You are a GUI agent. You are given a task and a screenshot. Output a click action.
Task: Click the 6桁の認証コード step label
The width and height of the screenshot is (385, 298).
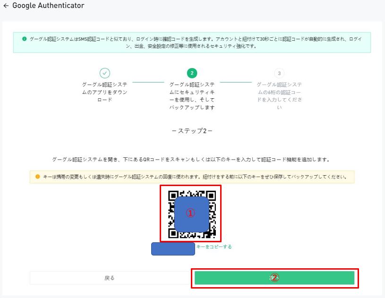click(279, 96)
